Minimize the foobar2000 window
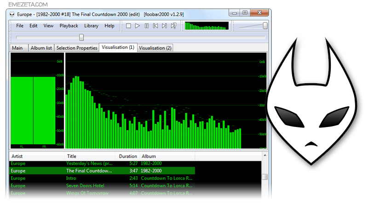Image resolution: width=368 pixels, height=207 pixels. pyautogui.click(x=234, y=13)
